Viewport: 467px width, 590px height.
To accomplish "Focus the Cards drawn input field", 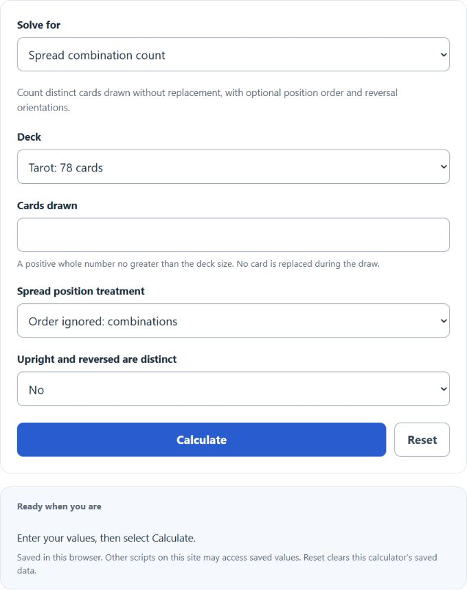I will [233, 235].
